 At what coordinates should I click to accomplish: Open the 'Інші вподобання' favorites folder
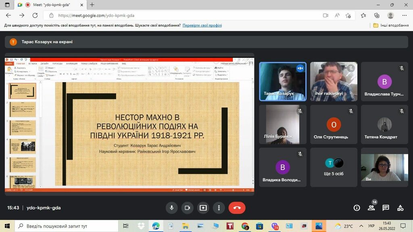[x=390, y=25]
